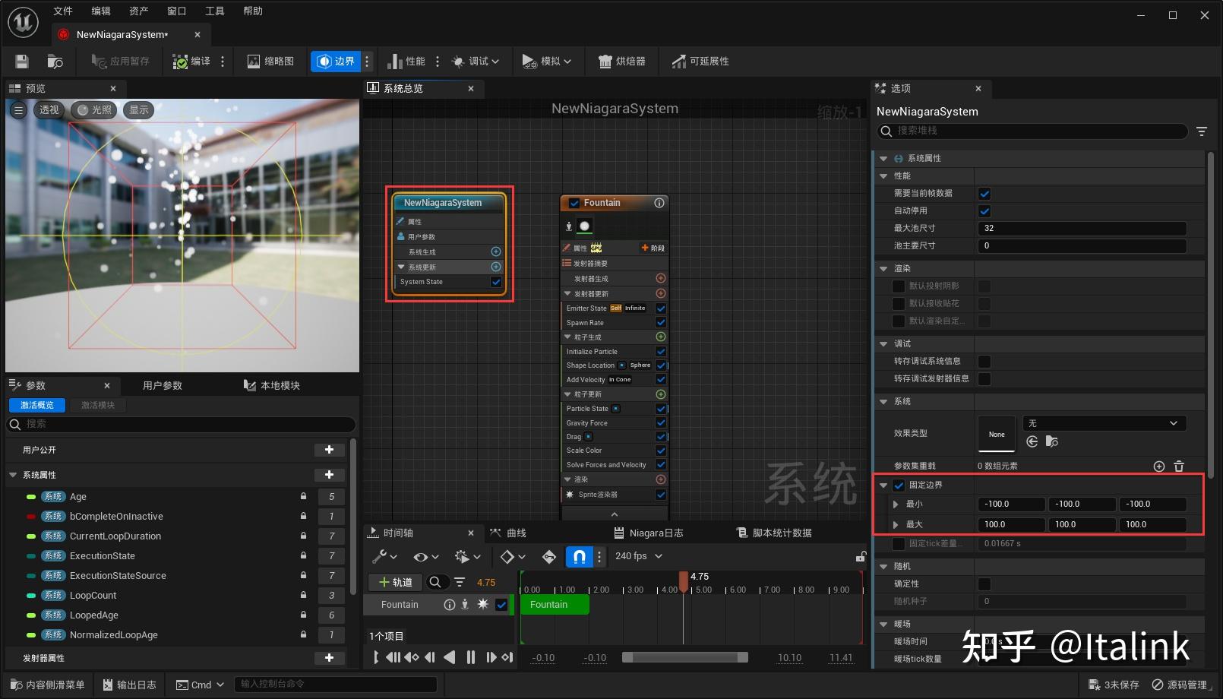The width and height of the screenshot is (1223, 699).
Task: Select the 边界 bounds display mode
Action: coord(337,61)
